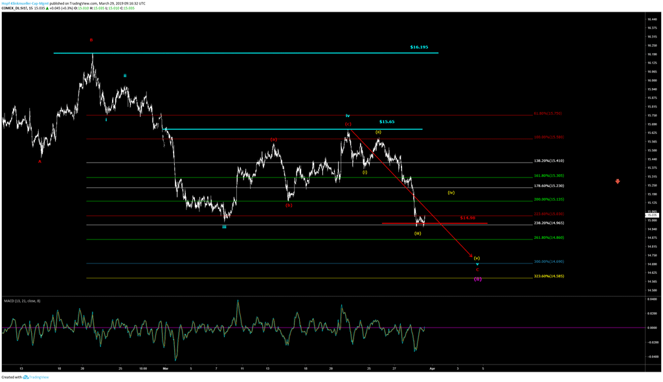
Task: Click the 261.80%(14.860) Fibonacci label
Action: tap(549, 238)
